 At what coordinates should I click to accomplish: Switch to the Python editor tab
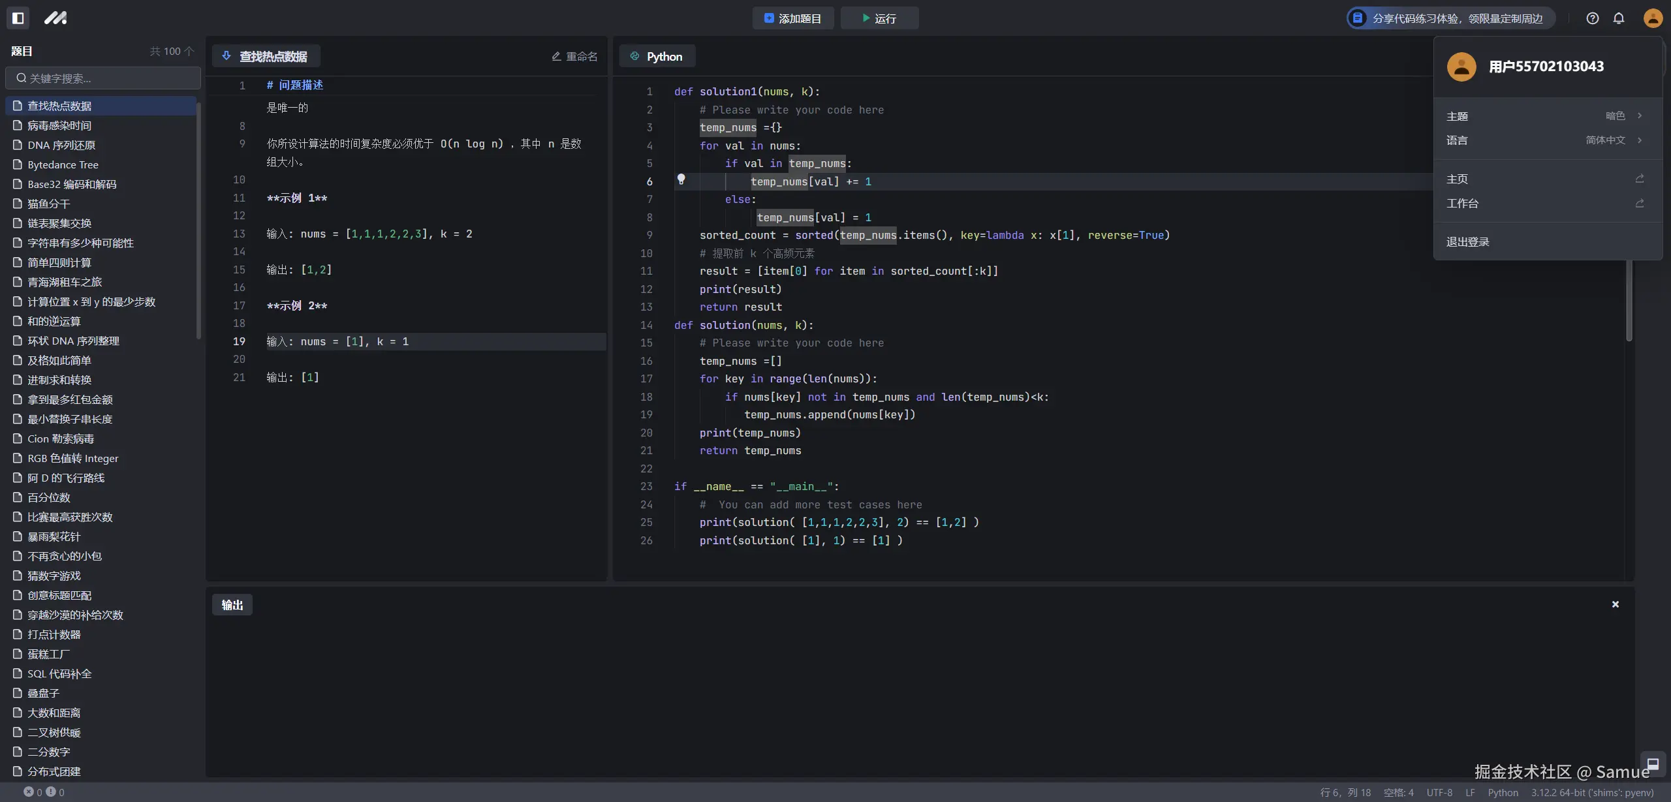[657, 57]
